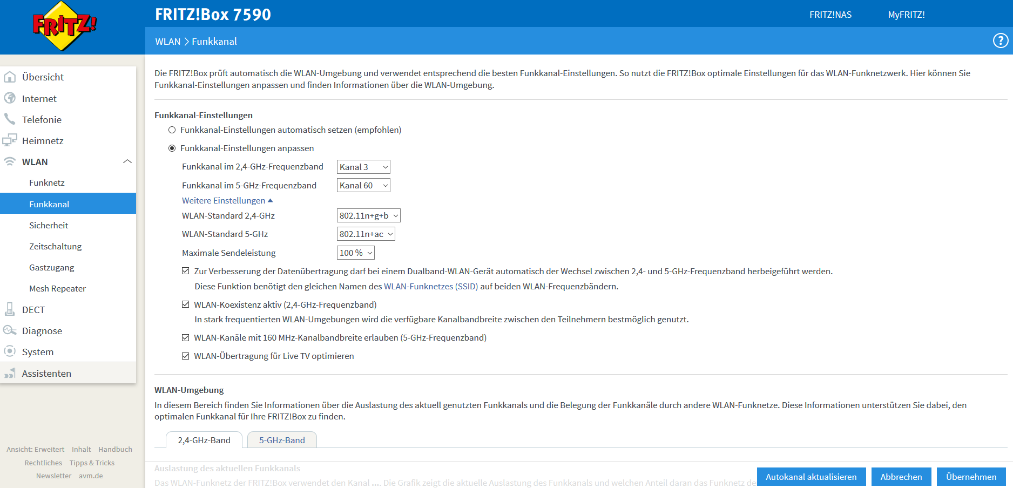
Task: Click the Diagnose icon
Action: coord(10,330)
